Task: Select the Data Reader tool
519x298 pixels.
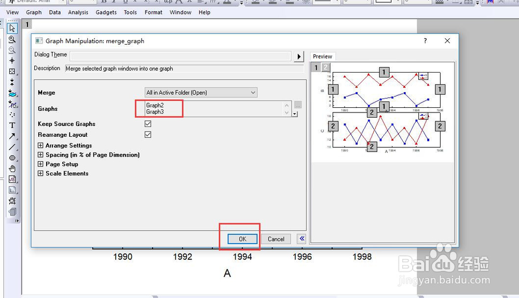Action: (x=12, y=72)
